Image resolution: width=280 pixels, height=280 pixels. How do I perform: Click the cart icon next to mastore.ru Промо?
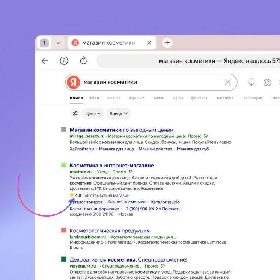pos(131,172)
